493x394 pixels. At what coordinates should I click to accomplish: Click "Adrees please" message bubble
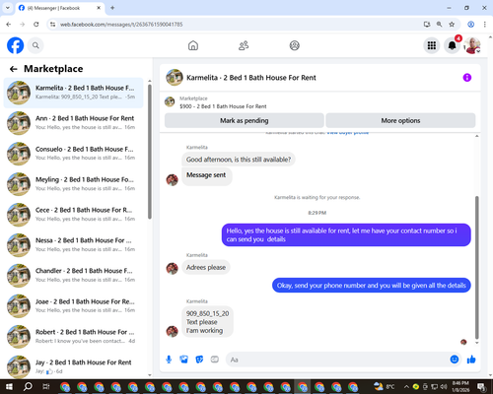206,267
